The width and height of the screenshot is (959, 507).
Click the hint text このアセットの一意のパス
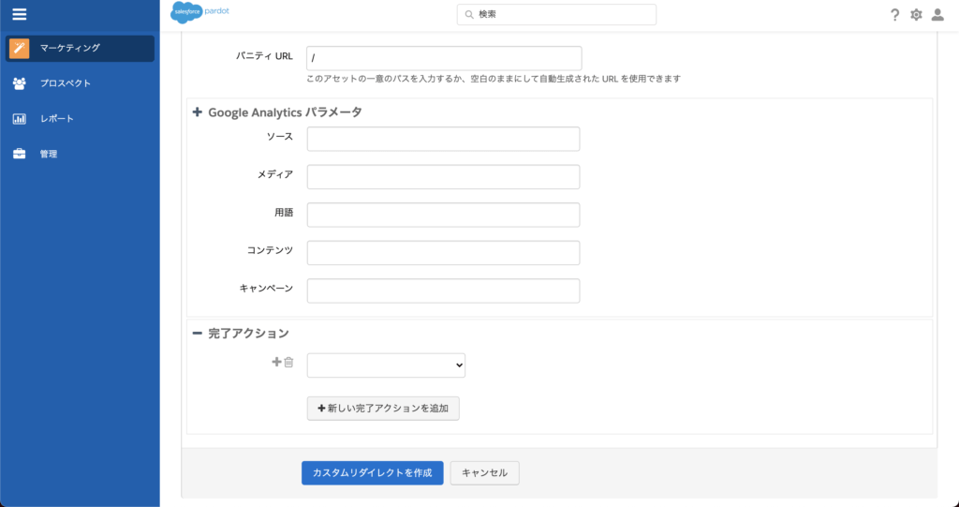click(x=494, y=79)
